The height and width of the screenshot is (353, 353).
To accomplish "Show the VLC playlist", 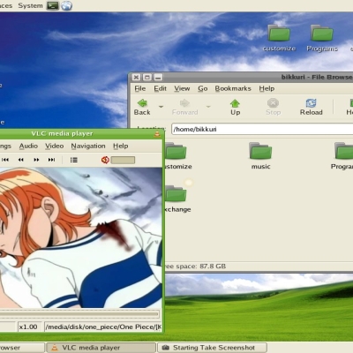I will click(x=74, y=160).
